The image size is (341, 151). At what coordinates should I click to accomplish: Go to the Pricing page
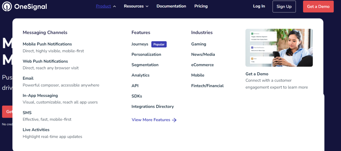tap(201, 6)
